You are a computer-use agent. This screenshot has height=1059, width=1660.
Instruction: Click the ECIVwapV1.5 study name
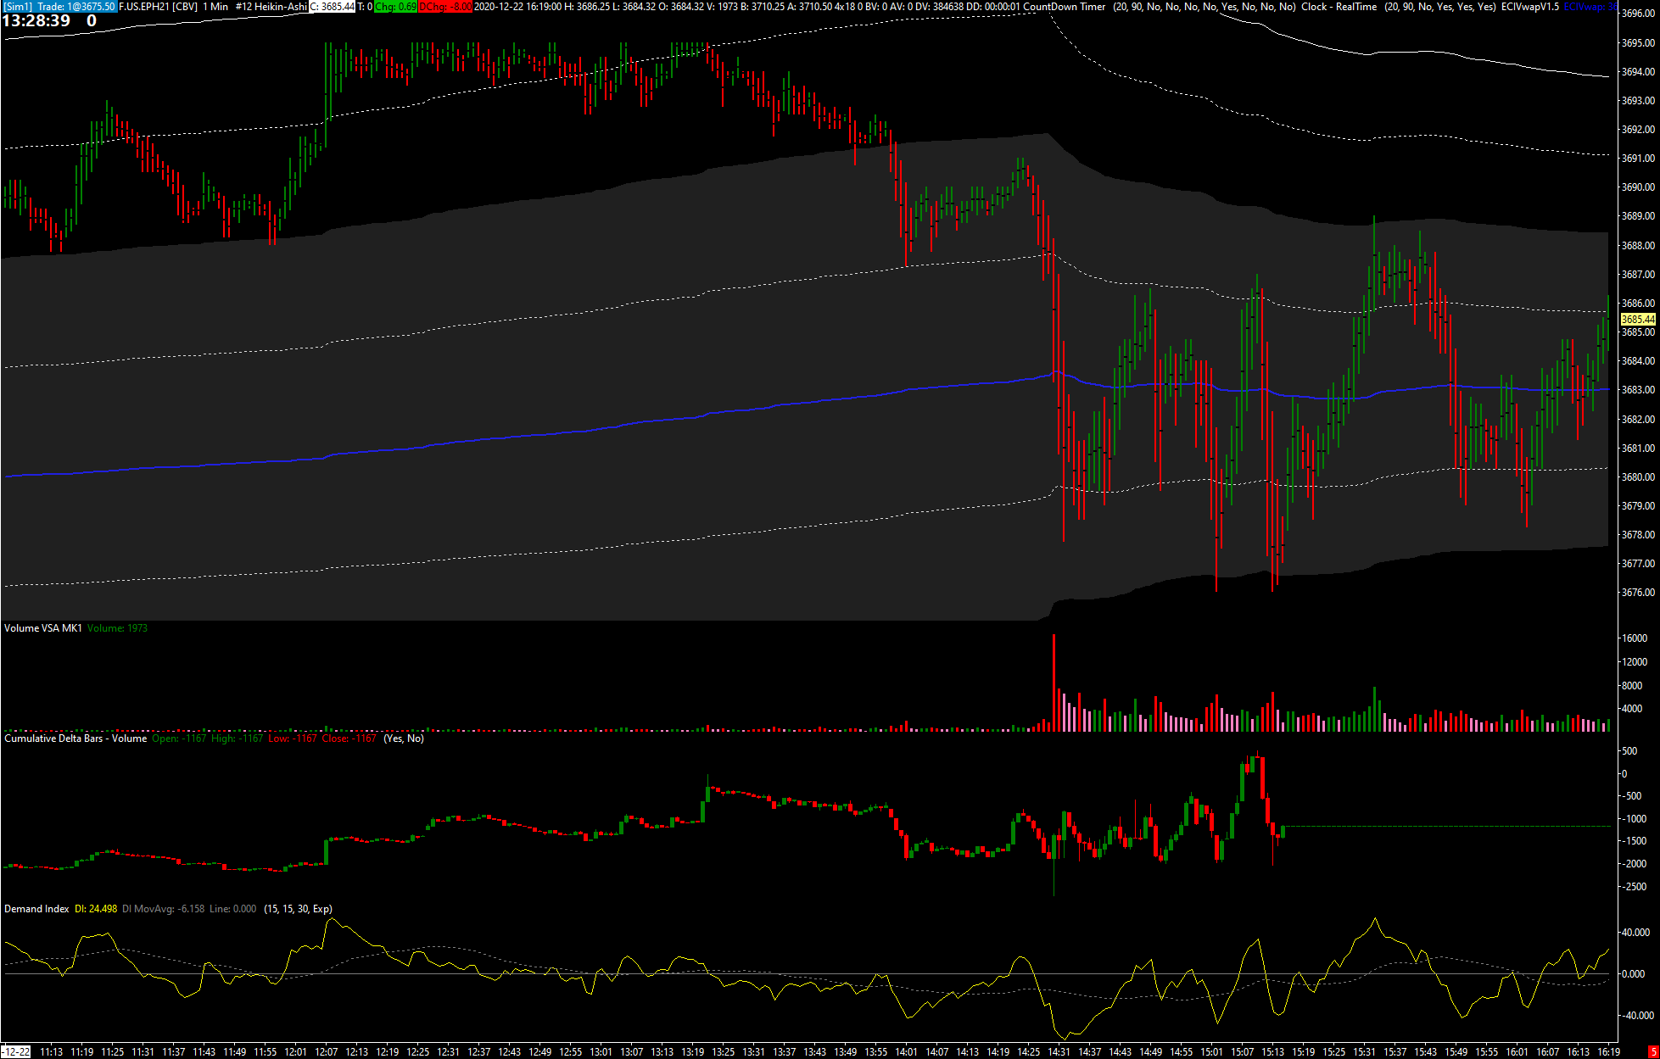(x=1529, y=7)
